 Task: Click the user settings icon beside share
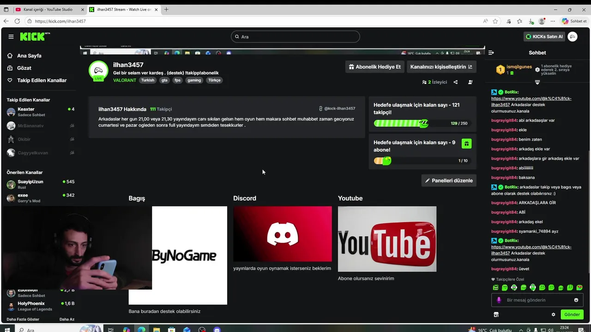[x=470, y=82]
